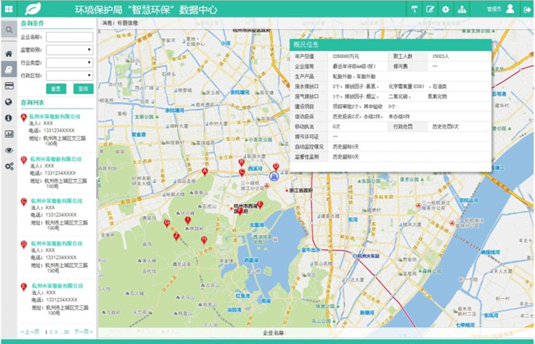Screen dimensions: 535x344
Task: Click the gears settings icon in sidebar
Action: click(9, 167)
